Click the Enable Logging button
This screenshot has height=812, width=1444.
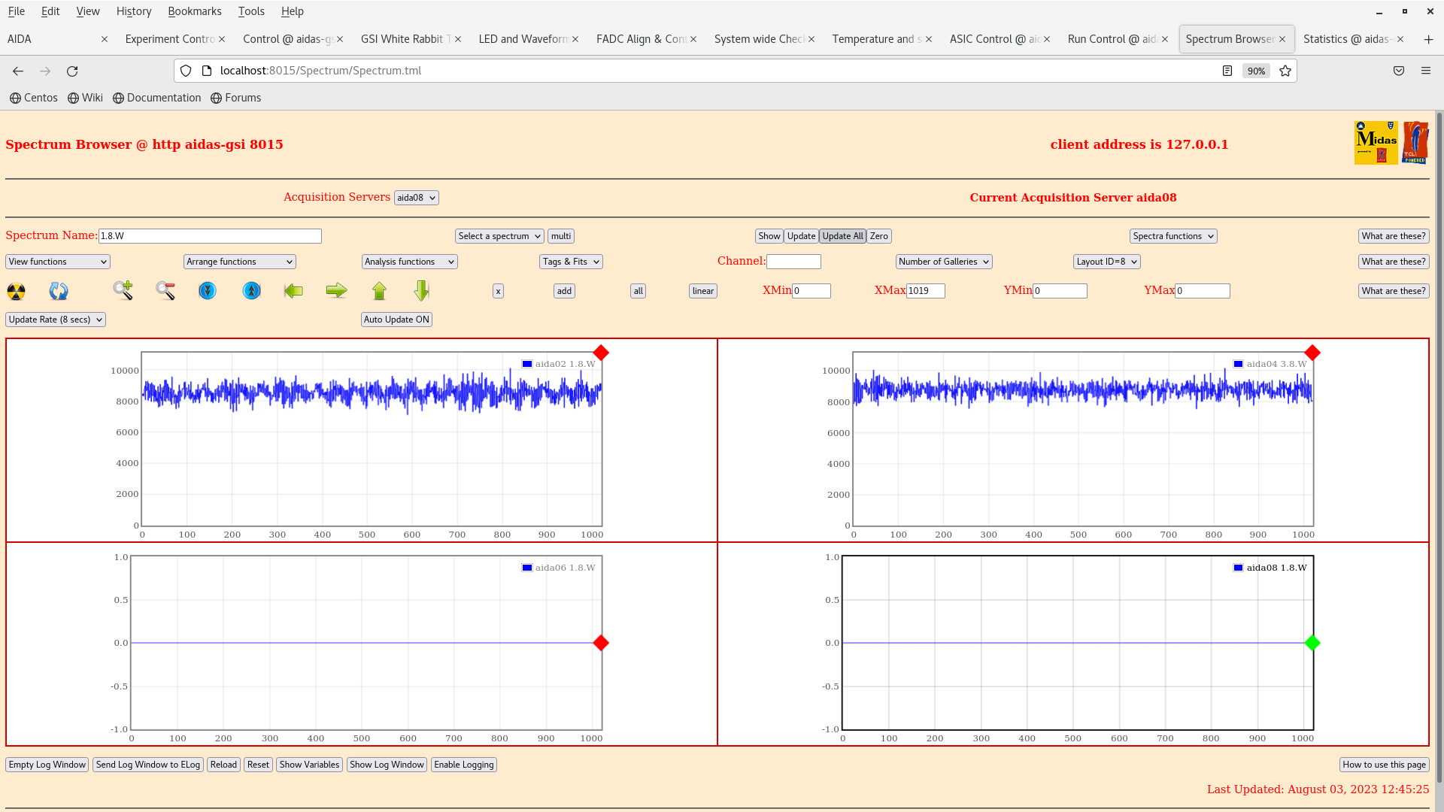point(464,765)
